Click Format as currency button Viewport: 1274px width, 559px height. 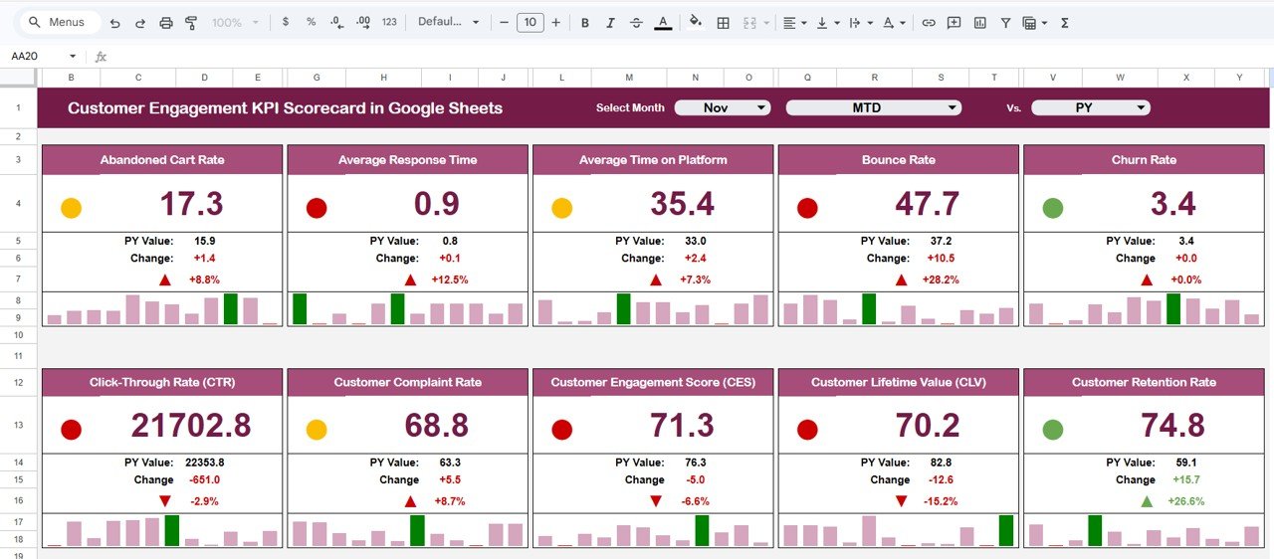point(287,22)
